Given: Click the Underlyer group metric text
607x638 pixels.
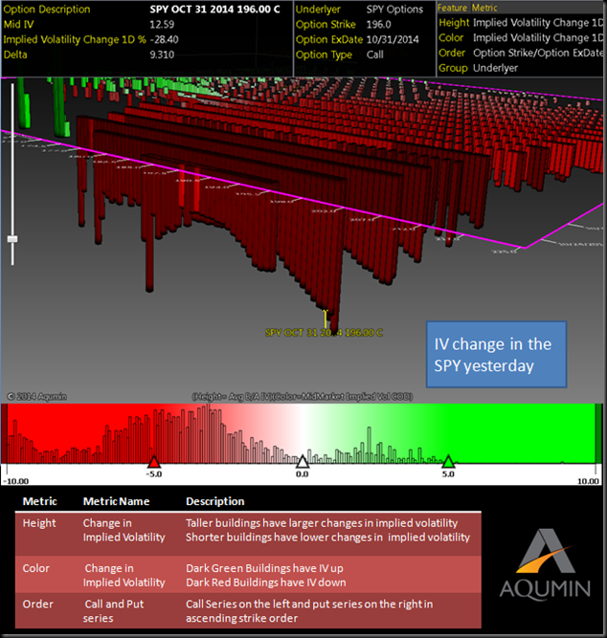Looking at the screenshot, I should point(495,68).
